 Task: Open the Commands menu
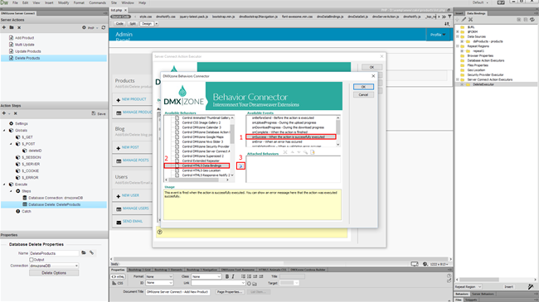pyautogui.click(x=97, y=2)
